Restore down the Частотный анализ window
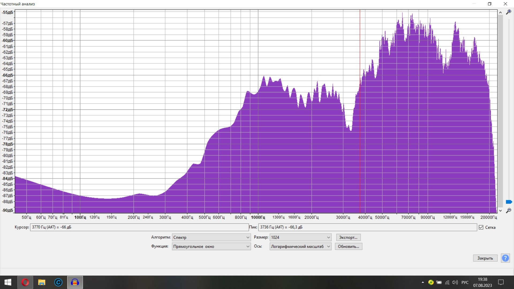Image resolution: width=514 pixels, height=289 pixels. pyautogui.click(x=490, y=4)
